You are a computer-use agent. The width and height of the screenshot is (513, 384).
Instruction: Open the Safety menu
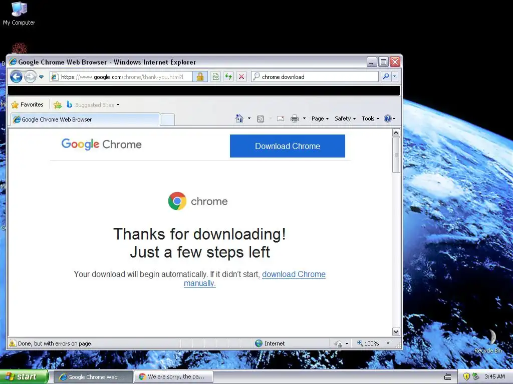pos(345,118)
